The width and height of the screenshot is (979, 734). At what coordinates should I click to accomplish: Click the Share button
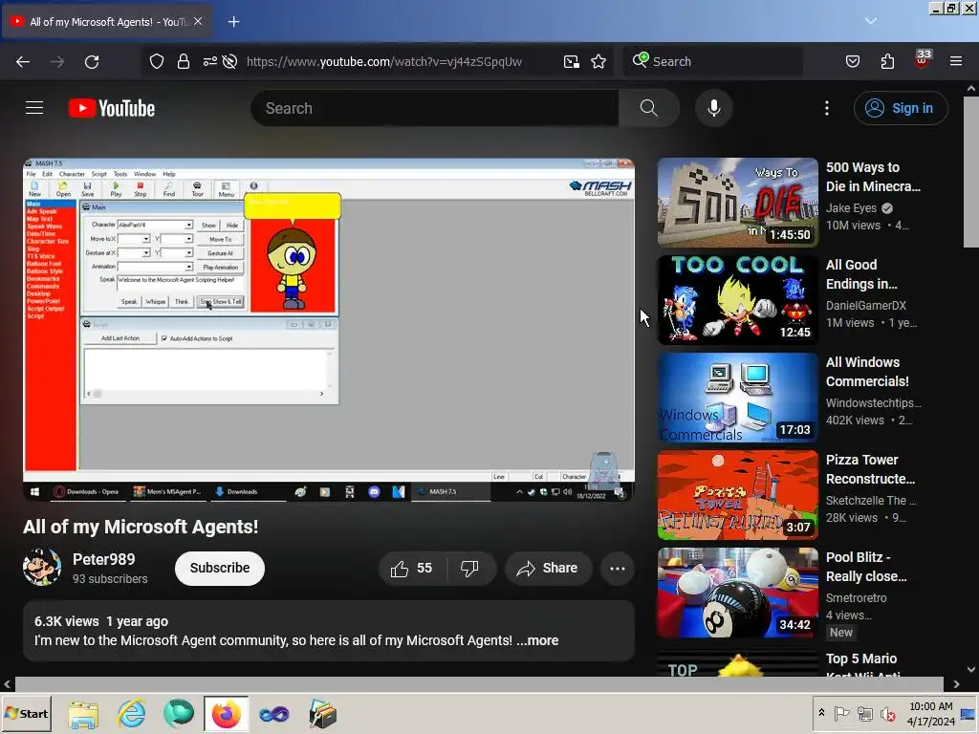click(548, 568)
